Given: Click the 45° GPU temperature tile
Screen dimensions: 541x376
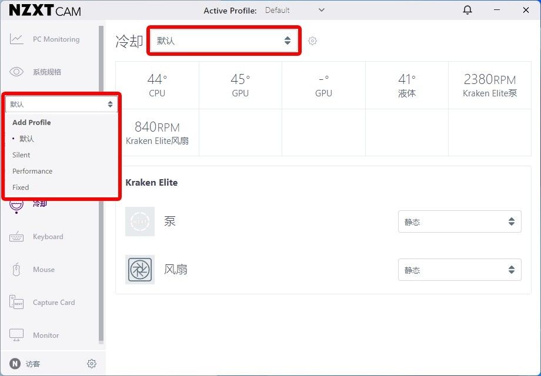Looking at the screenshot, I should click(x=241, y=85).
